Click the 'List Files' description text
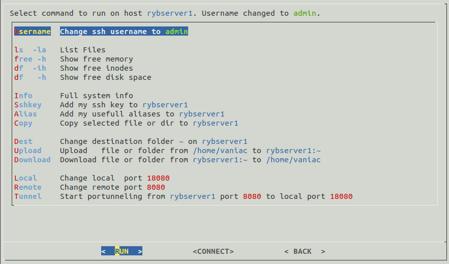 (x=83, y=50)
